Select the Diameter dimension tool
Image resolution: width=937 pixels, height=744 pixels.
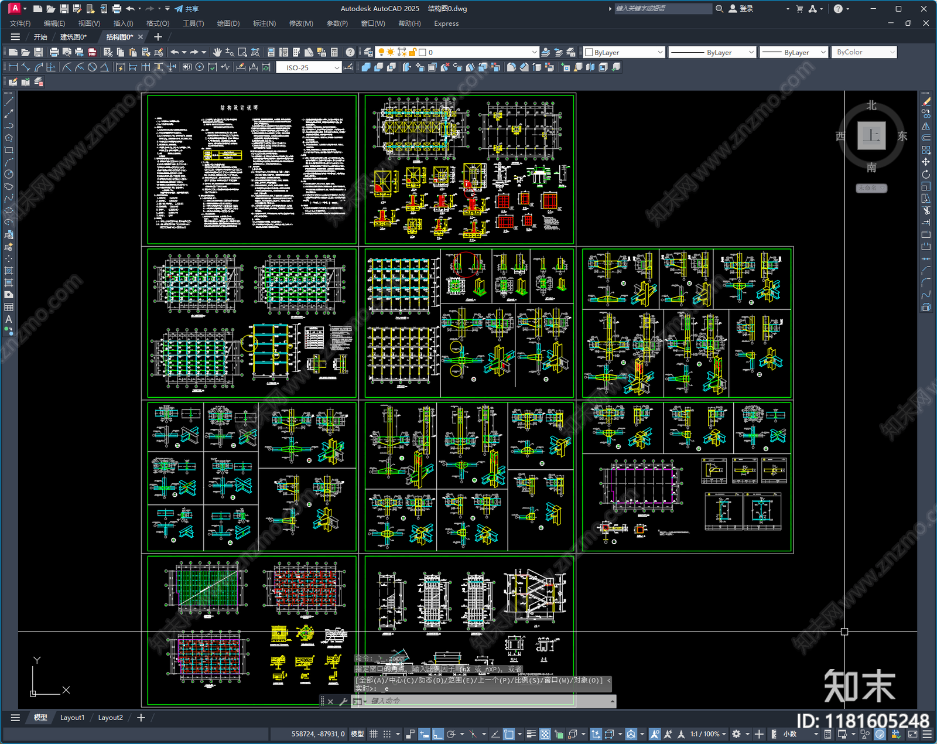pyautogui.click(x=92, y=67)
